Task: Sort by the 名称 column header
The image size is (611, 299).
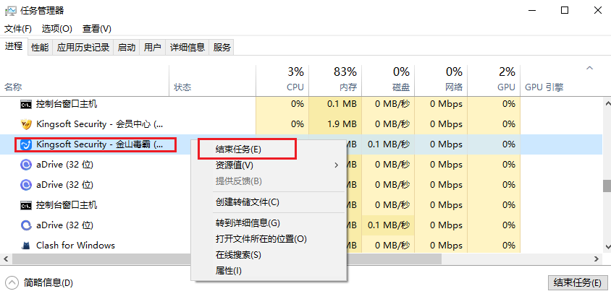Action: click(x=85, y=80)
